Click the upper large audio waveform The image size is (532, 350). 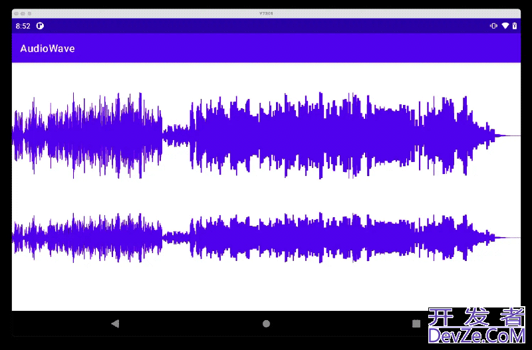299,135
